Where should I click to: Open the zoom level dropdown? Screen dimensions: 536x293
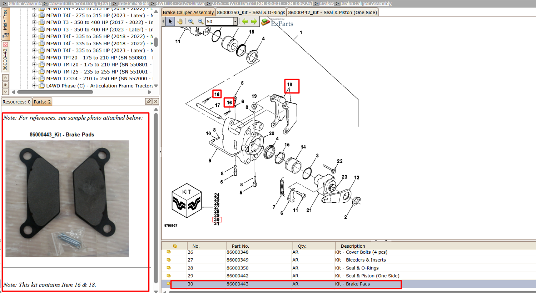point(235,21)
